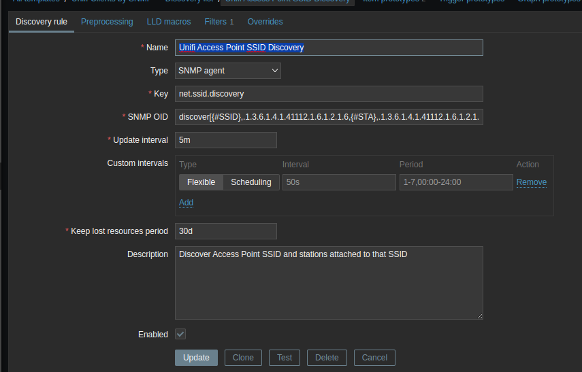The width and height of the screenshot is (582, 372).
Task: Switch to LLD macros tab
Action: pyautogui.click(x=169, y=22)
